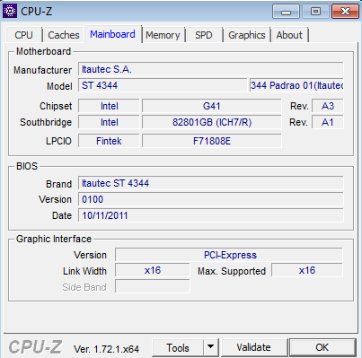Open the SPD tab
Image resolution: width=362 pixels, height=358 pixels.
click(x=204, y=35)
